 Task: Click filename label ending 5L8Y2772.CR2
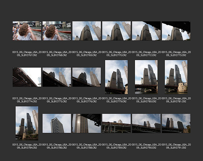[146, 54]
